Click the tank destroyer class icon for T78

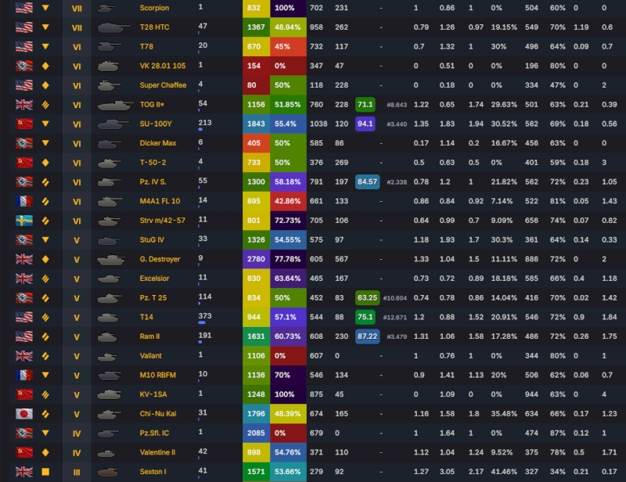click(x=45, y=46)
